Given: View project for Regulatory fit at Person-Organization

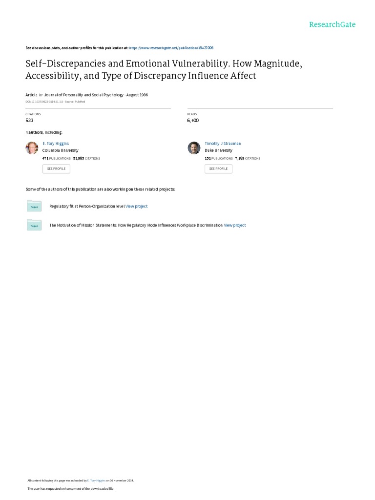Looking at the screenshot, I should point(137,207).
